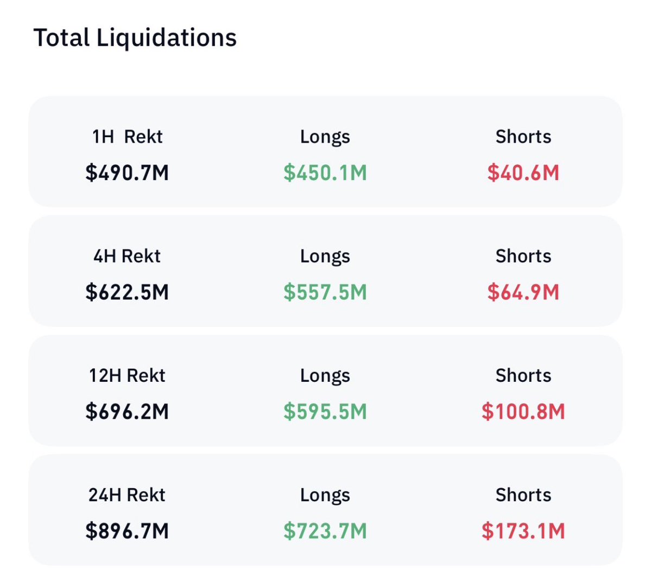Select the $622.5M four-hour total
Image resolution: width=651 pixels, height=582 pixels.
tap(127, 292)
